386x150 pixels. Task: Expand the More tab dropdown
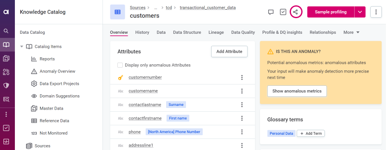[352, 33]
